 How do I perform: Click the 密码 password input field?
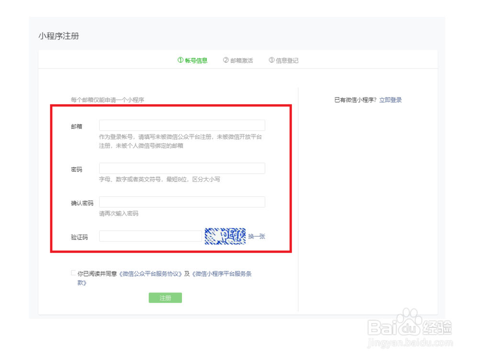(182, 168)
